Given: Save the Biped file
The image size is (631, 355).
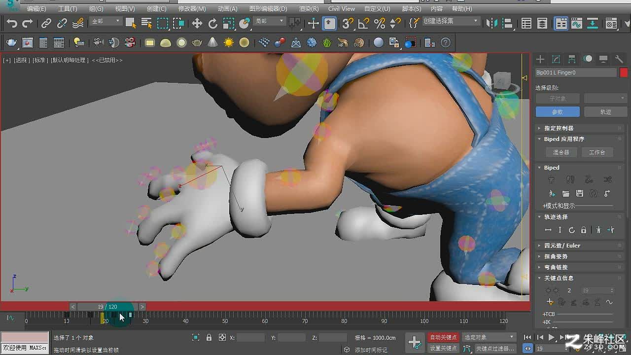Looking at the screenshot, I should click(580, 194).
